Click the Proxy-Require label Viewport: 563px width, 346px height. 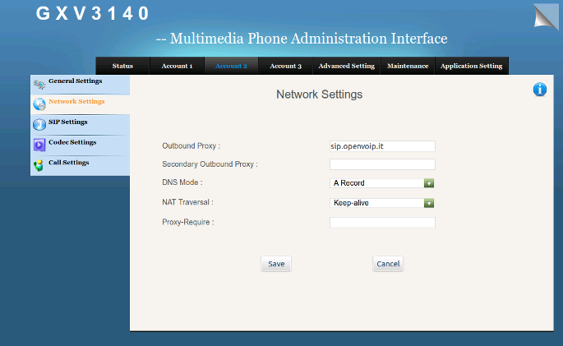click(x=188, y=222)
